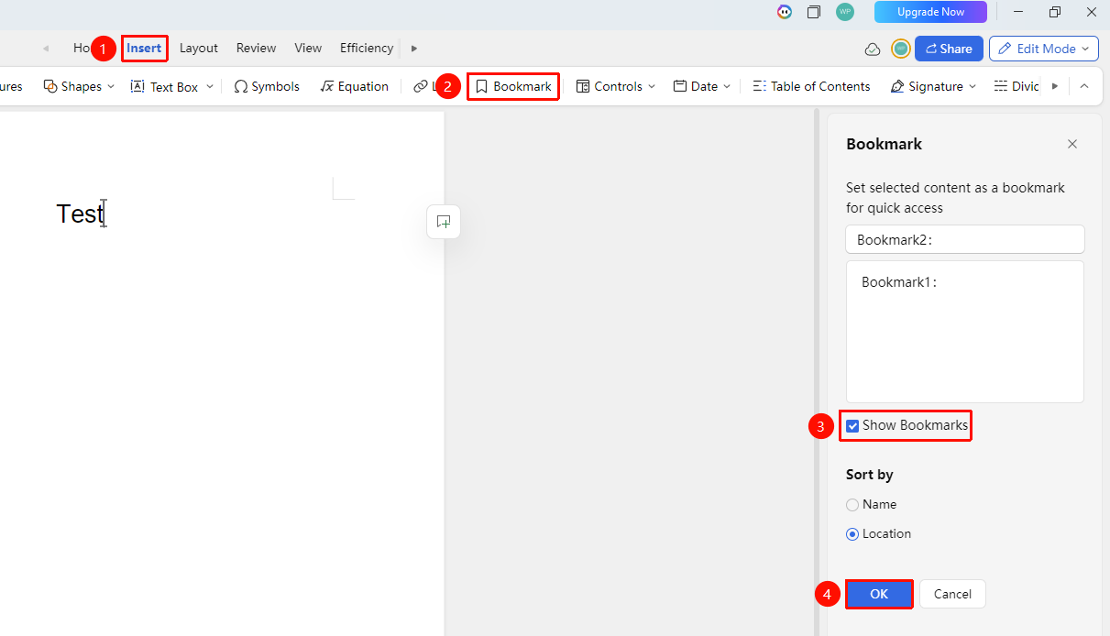Open the Review tab
The height and width of the screenshot is (636, 1110).
pos(256,48)
